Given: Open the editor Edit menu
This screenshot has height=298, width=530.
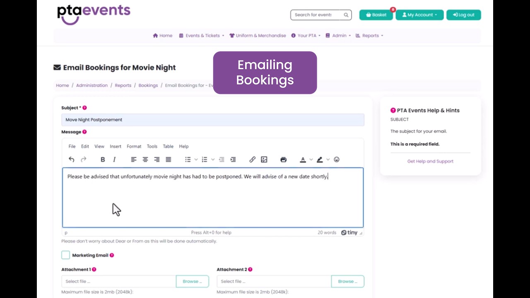Looking at the screenshot, I should click(85, 146).
